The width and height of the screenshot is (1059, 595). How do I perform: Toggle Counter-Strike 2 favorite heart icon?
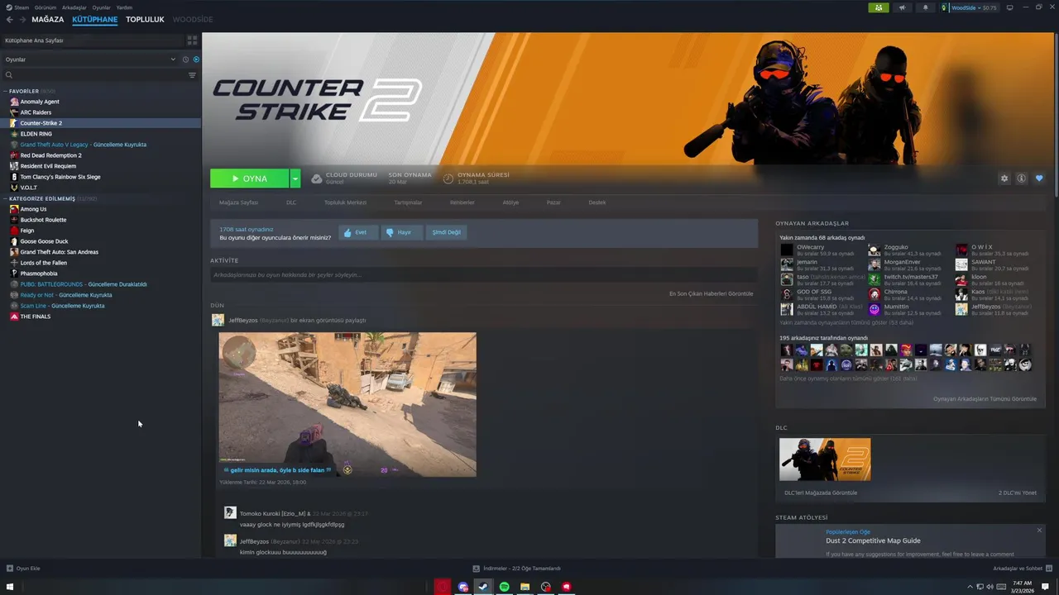(x=1039, y=178)
